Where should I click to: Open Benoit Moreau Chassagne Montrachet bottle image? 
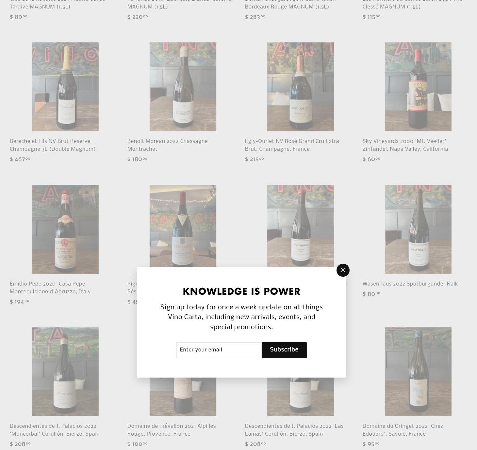[x=183, y=87]
